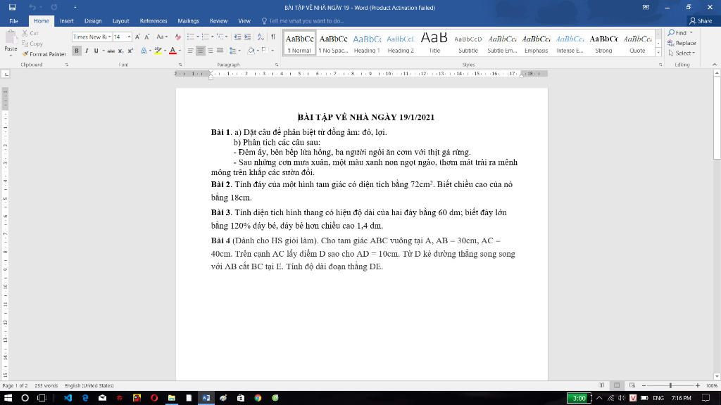
Task: Open Windows Start menu
Action: [8, 398]
